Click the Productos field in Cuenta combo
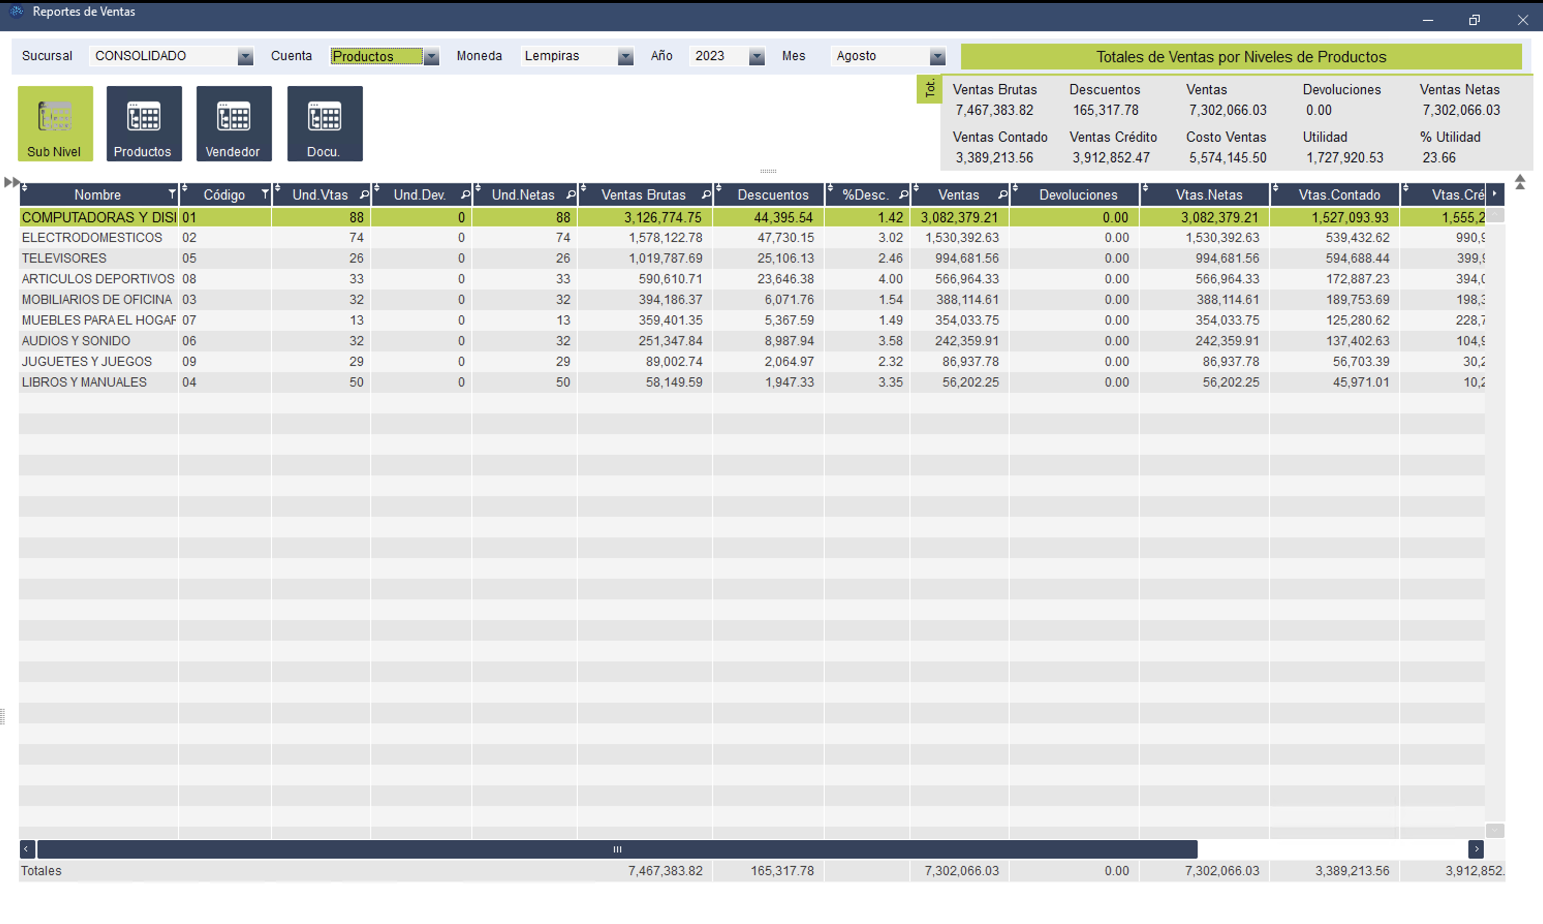This screenshot has height=924, width=1543. coord(377,56)
